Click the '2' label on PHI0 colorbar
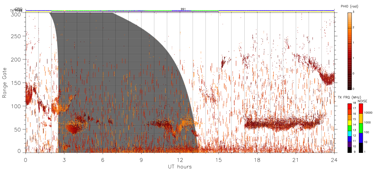The image size is (376, 173). coord(353,27)
